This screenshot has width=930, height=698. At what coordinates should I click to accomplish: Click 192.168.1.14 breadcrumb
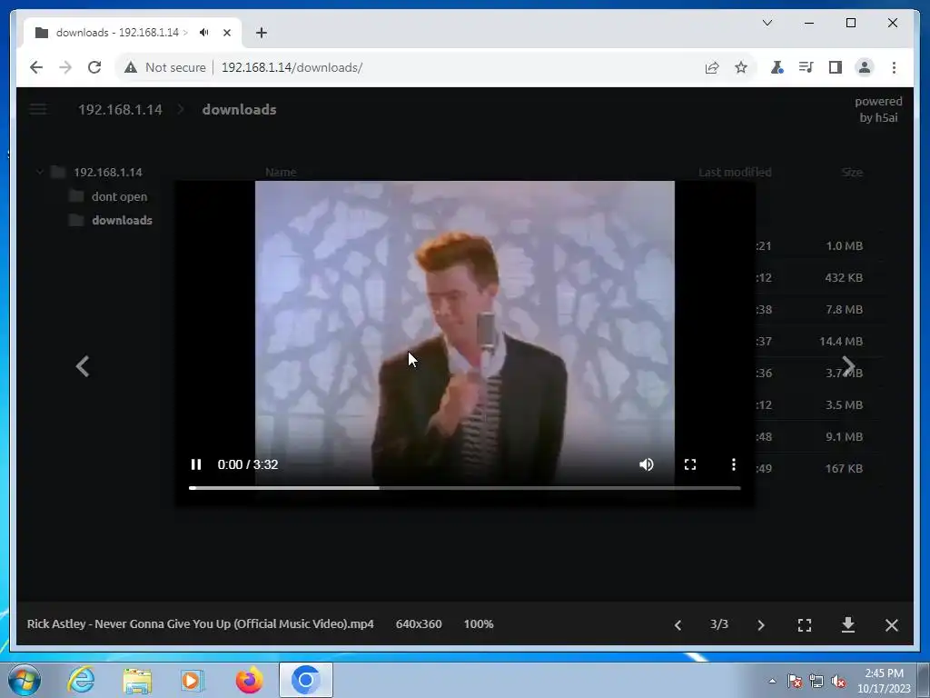click(120, 110)
